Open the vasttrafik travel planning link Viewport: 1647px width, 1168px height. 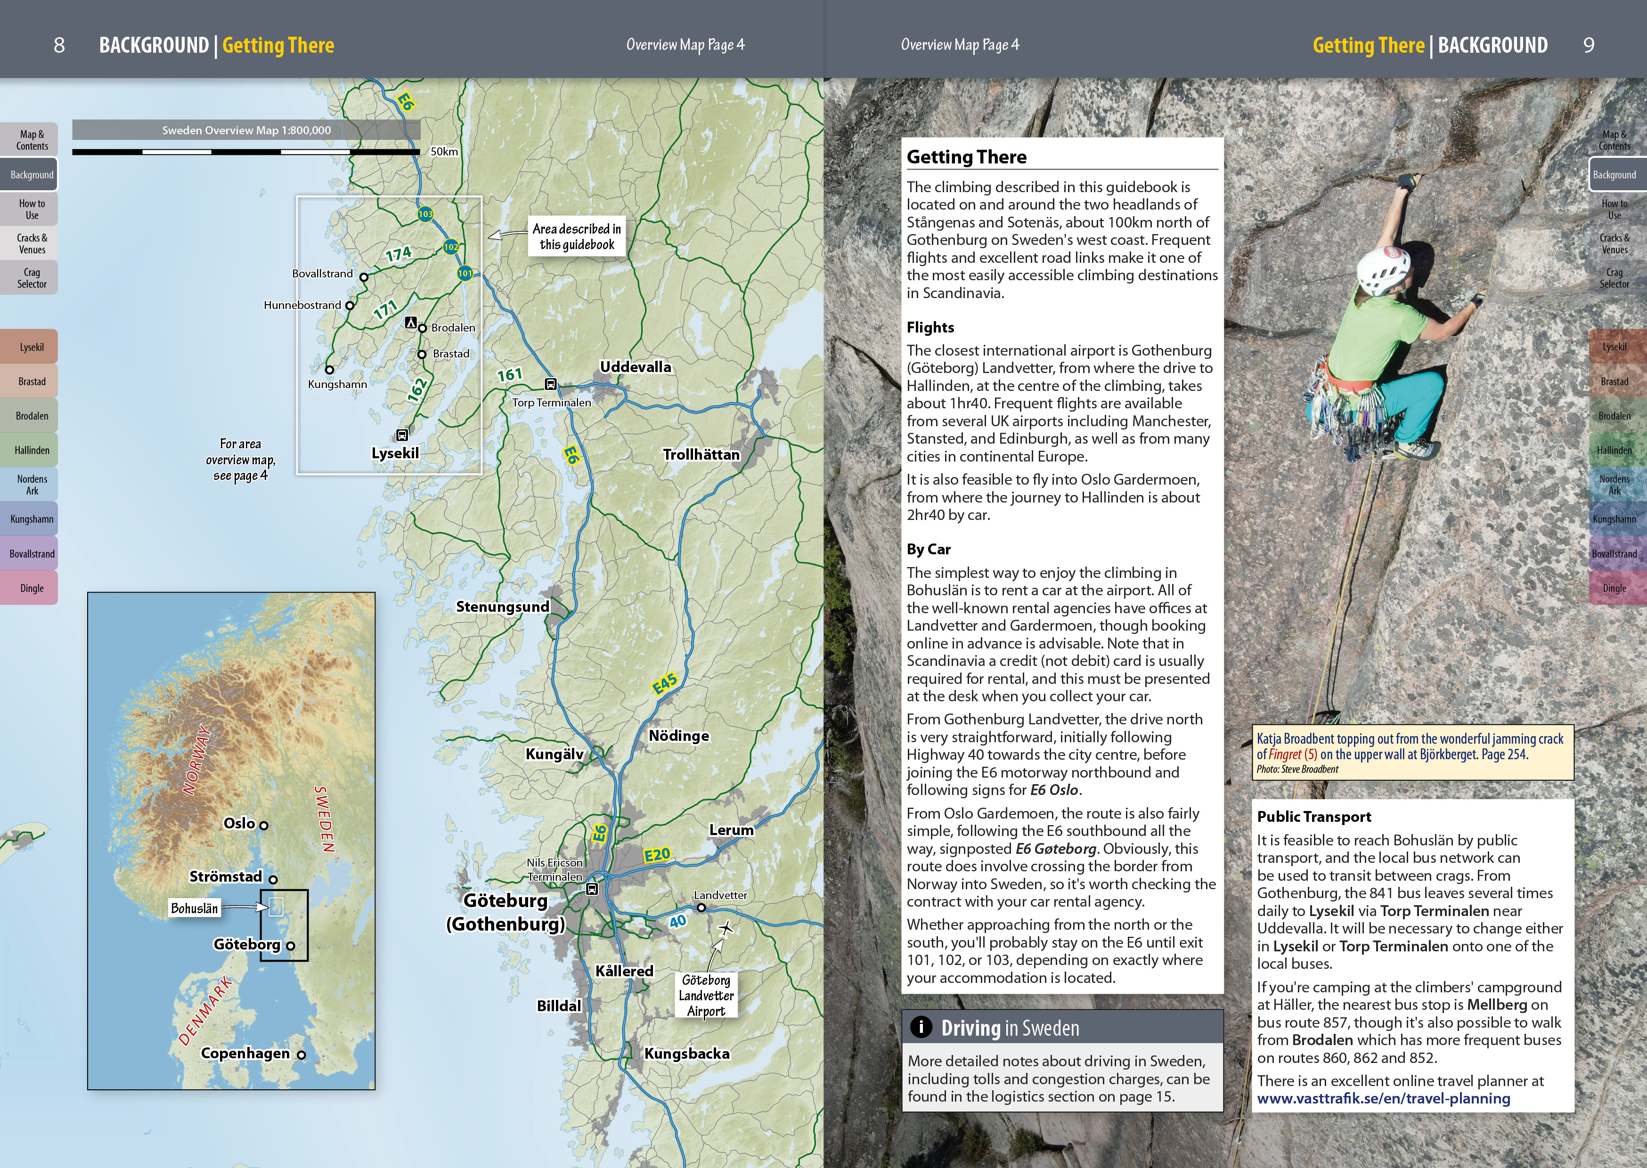[1383, 1098]
